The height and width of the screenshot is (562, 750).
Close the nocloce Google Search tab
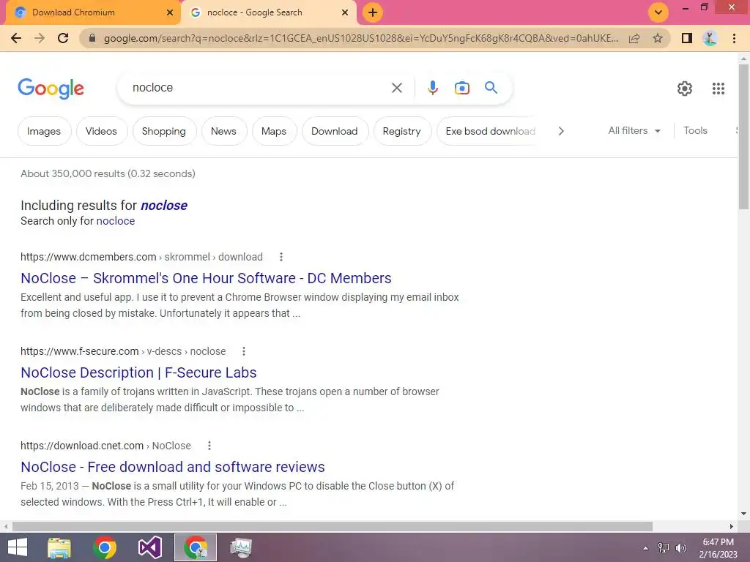(345, 12)
